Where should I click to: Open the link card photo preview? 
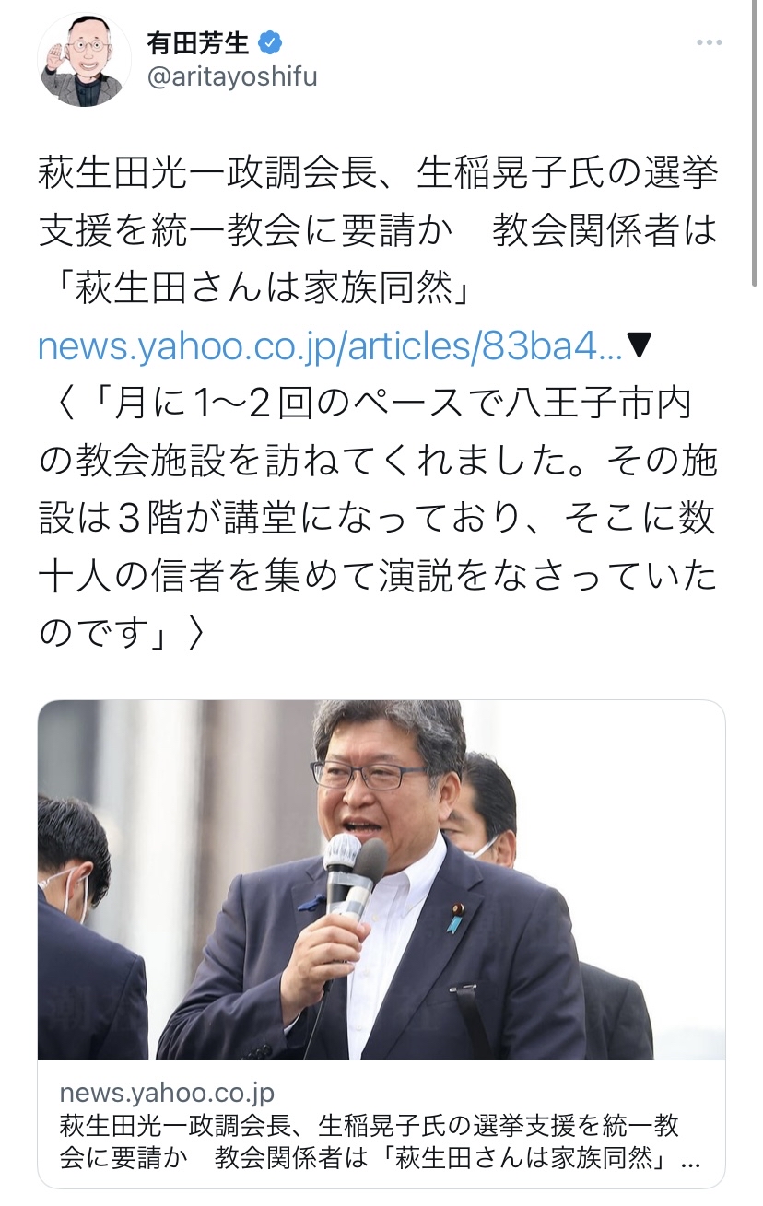pyautogui.click(x=381, y=880)
